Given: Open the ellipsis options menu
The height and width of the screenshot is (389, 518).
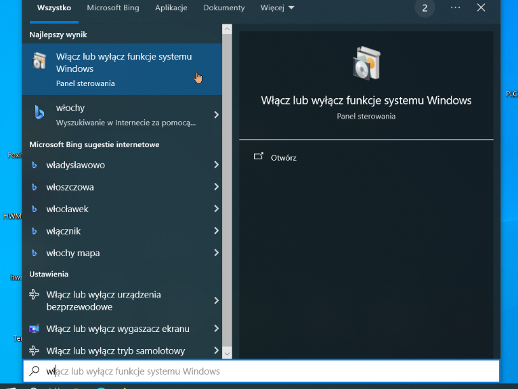Looking at the screenshot, I should coord(455,7).
